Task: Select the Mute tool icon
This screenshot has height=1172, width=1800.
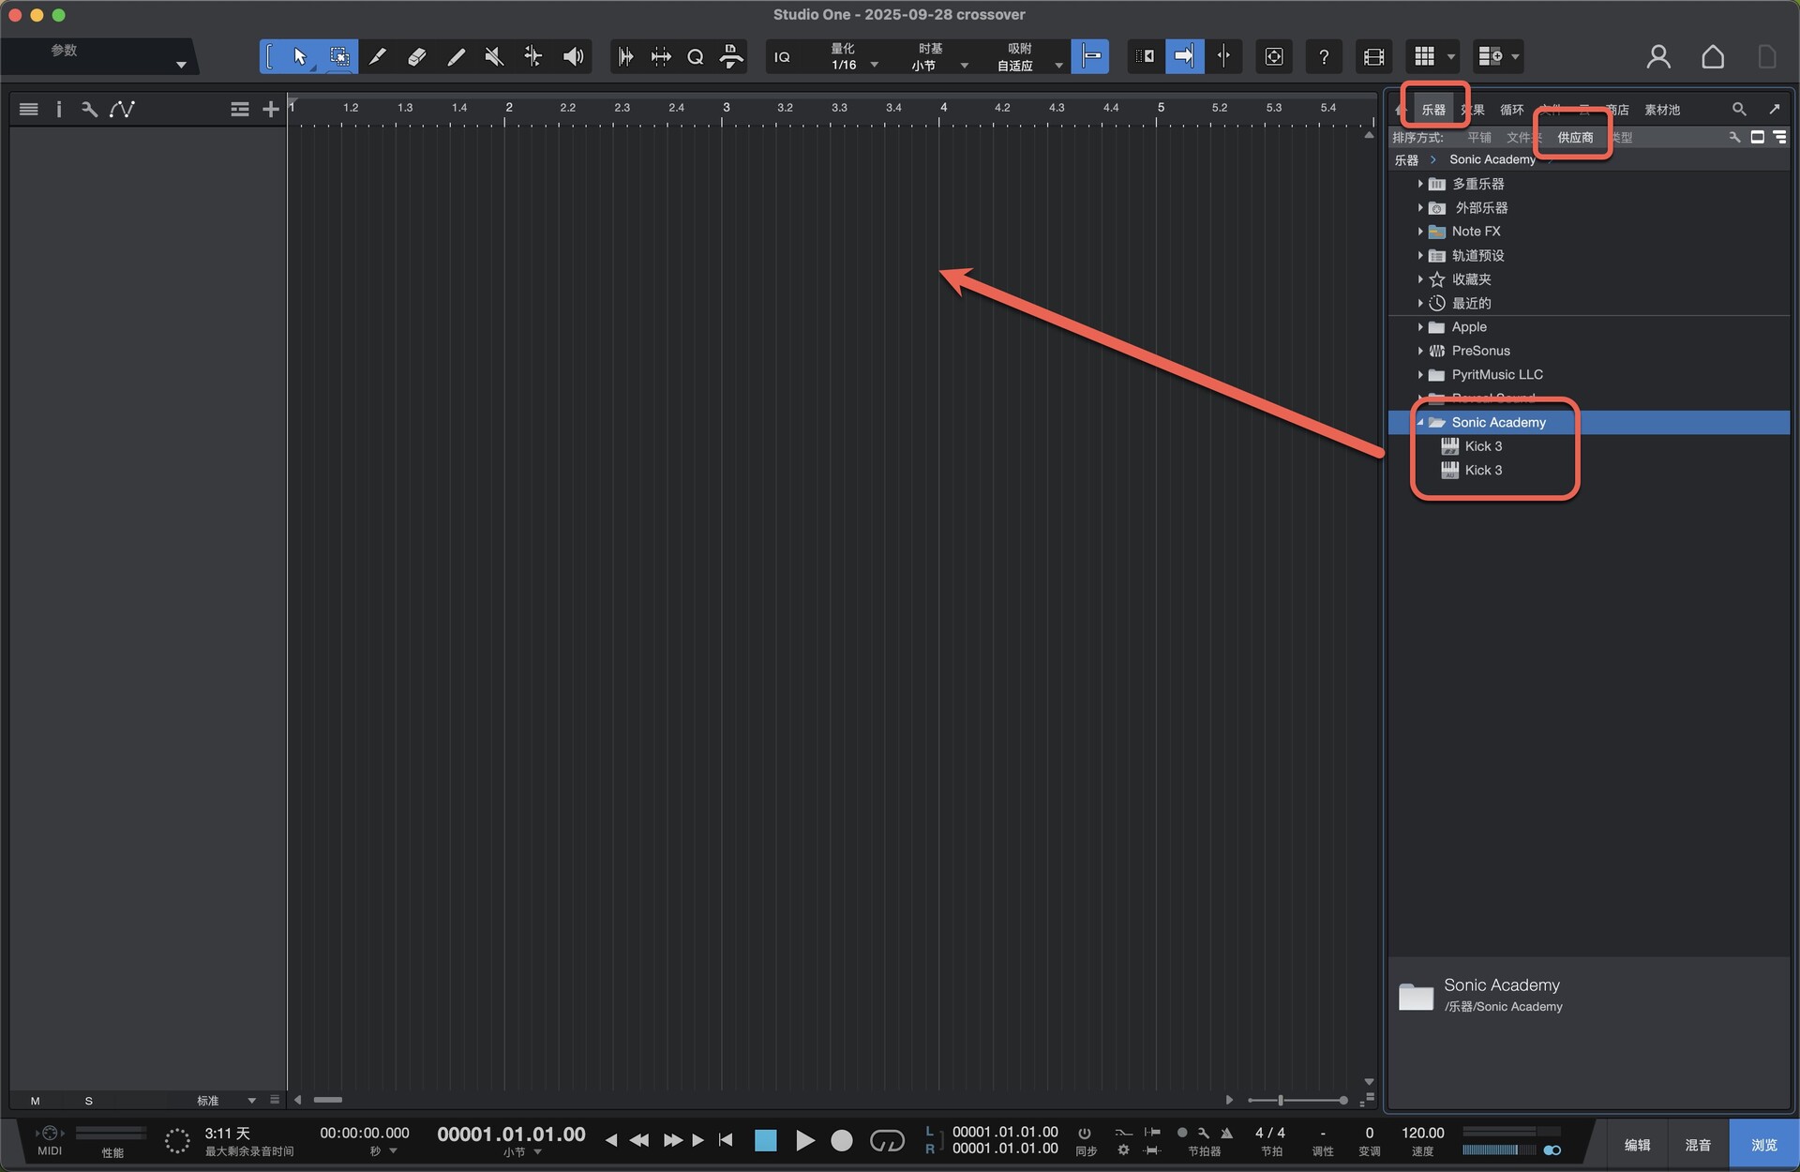Action: coord(494,57)
